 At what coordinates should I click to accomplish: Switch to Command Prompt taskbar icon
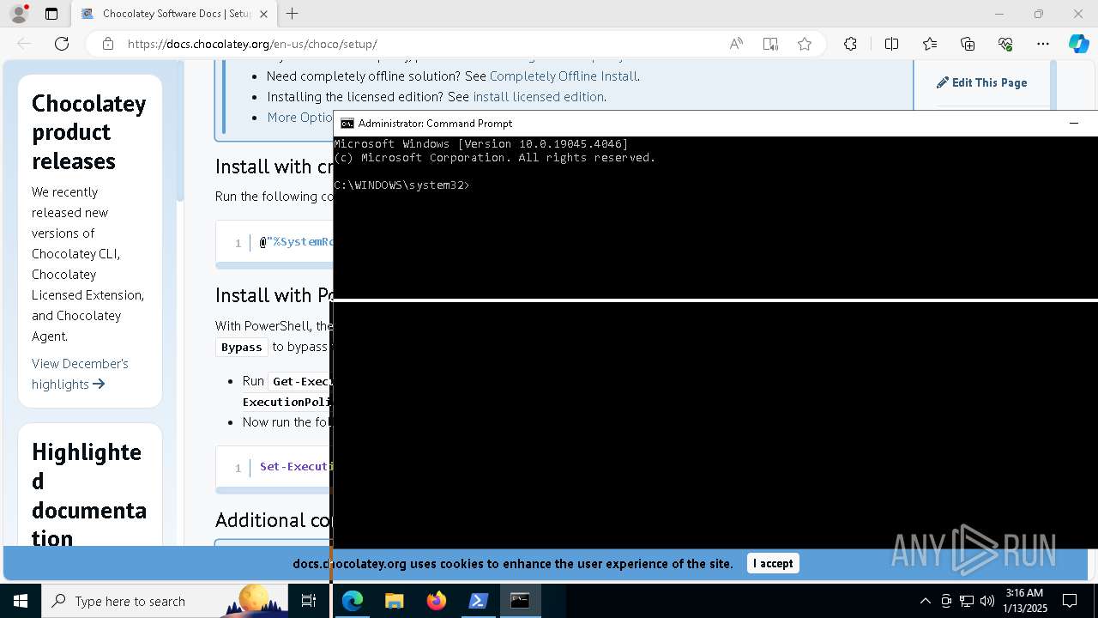520,601
